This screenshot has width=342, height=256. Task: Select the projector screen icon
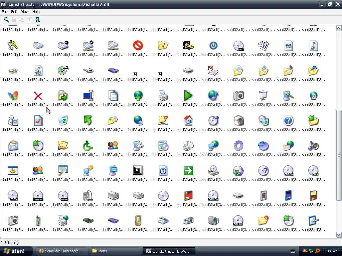click(x=263, y=96)
